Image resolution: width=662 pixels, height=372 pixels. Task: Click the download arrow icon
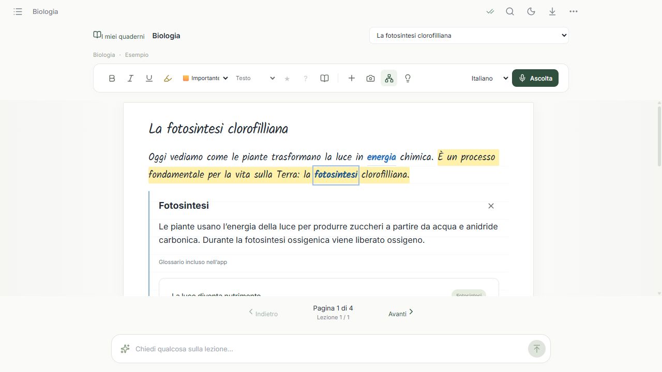[552, 11]
